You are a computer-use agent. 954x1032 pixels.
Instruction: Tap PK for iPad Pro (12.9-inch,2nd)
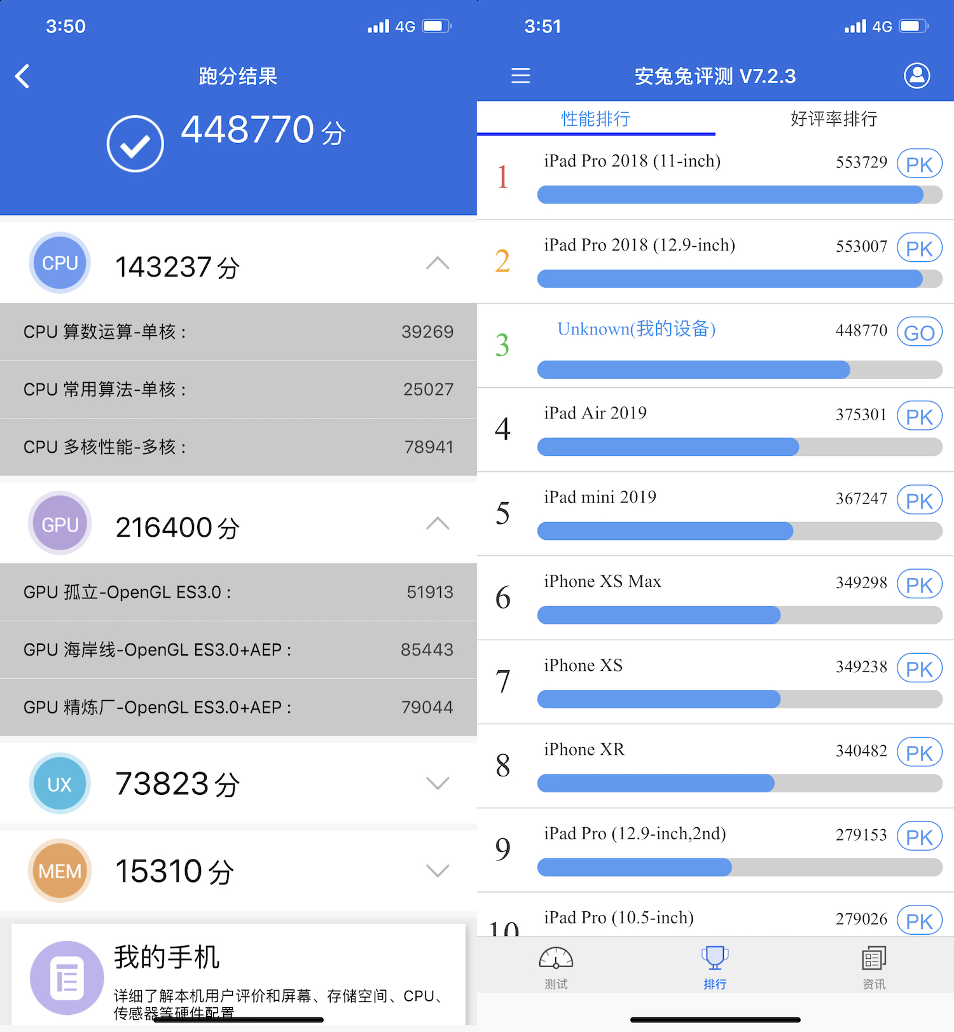pyautogui.click(x=919, y=837)
